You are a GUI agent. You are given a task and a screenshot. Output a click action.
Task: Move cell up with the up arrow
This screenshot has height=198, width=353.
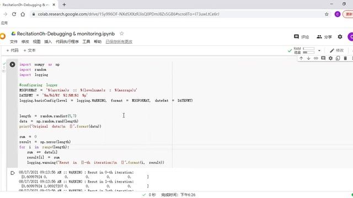tap(301, 58)
